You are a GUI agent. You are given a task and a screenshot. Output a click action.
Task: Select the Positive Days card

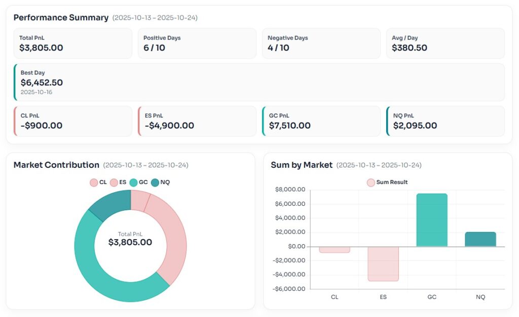pos(197,43)
